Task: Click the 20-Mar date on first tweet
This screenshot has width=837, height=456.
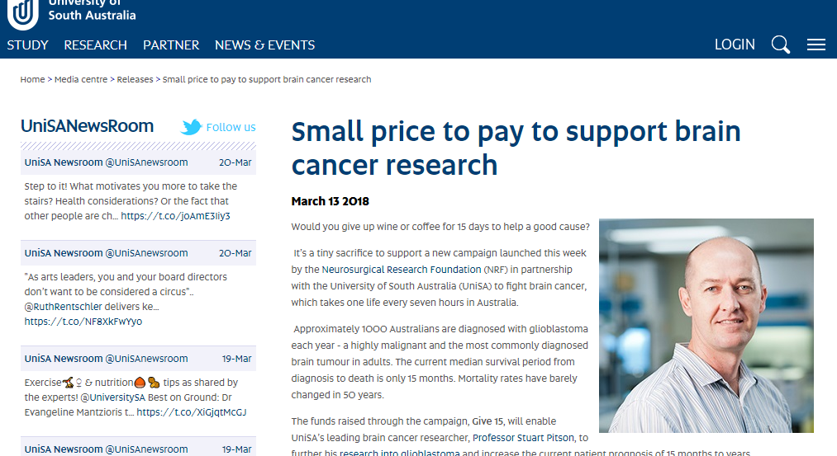Action: tap(235, 162)
